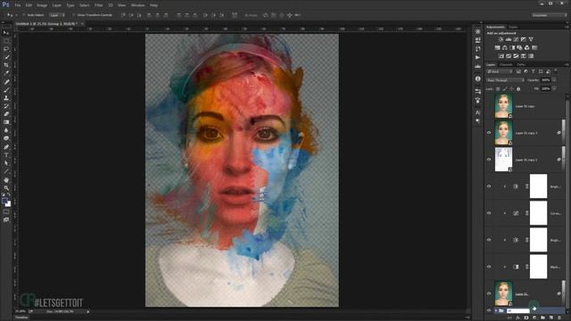Open the fx layer style button
Image resolution: width=571 pixels, height=321 pixels.
tap(517, 317)
